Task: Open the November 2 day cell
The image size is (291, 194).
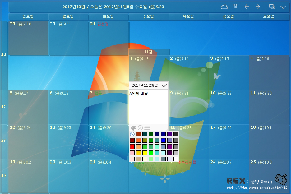Action: (188, 72)
